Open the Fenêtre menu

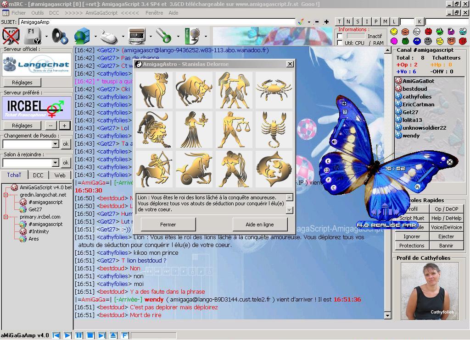(154, 13)
